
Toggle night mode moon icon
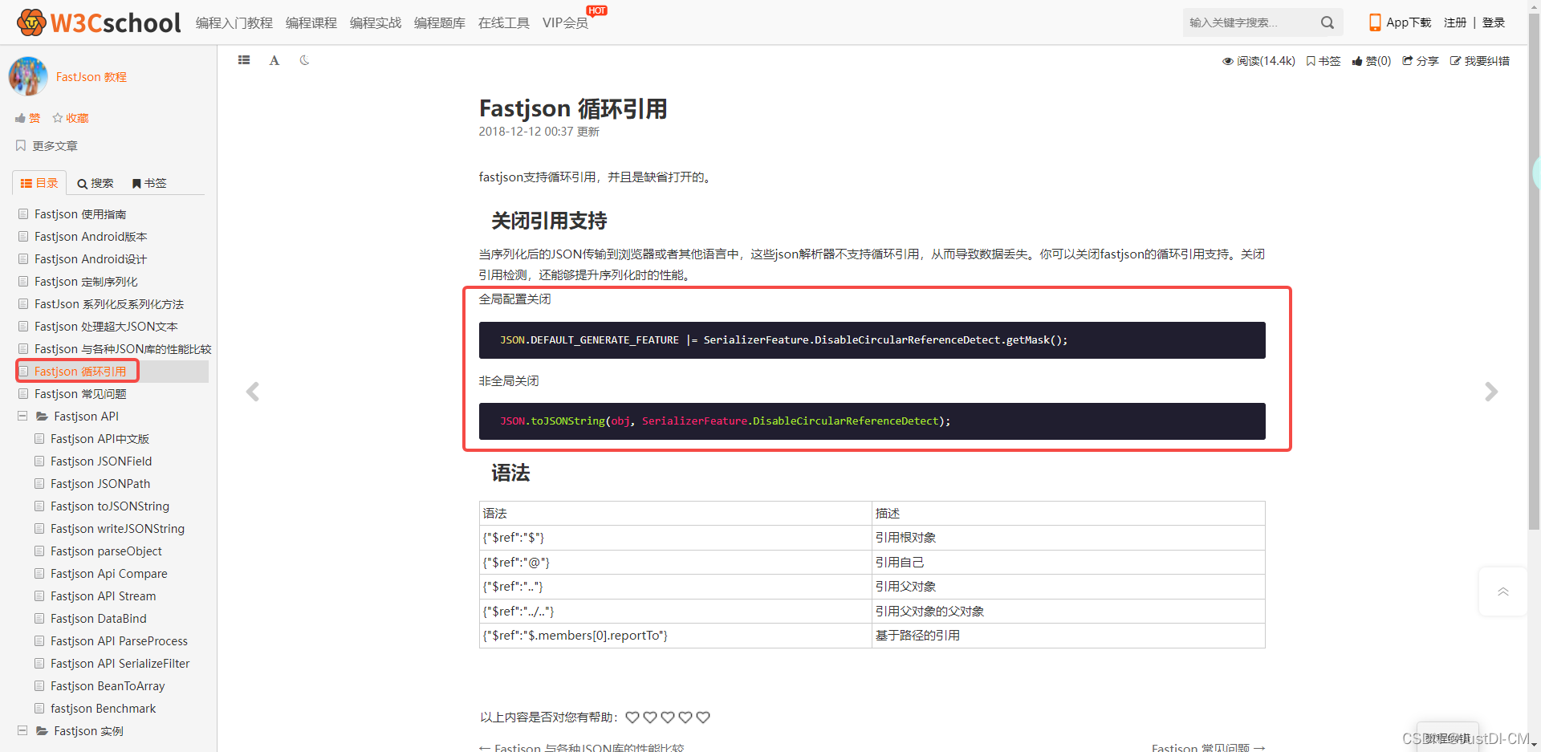point(304,60)
